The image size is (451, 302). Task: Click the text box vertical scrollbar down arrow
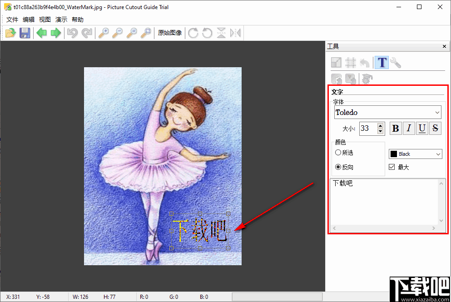click(441, 221)
